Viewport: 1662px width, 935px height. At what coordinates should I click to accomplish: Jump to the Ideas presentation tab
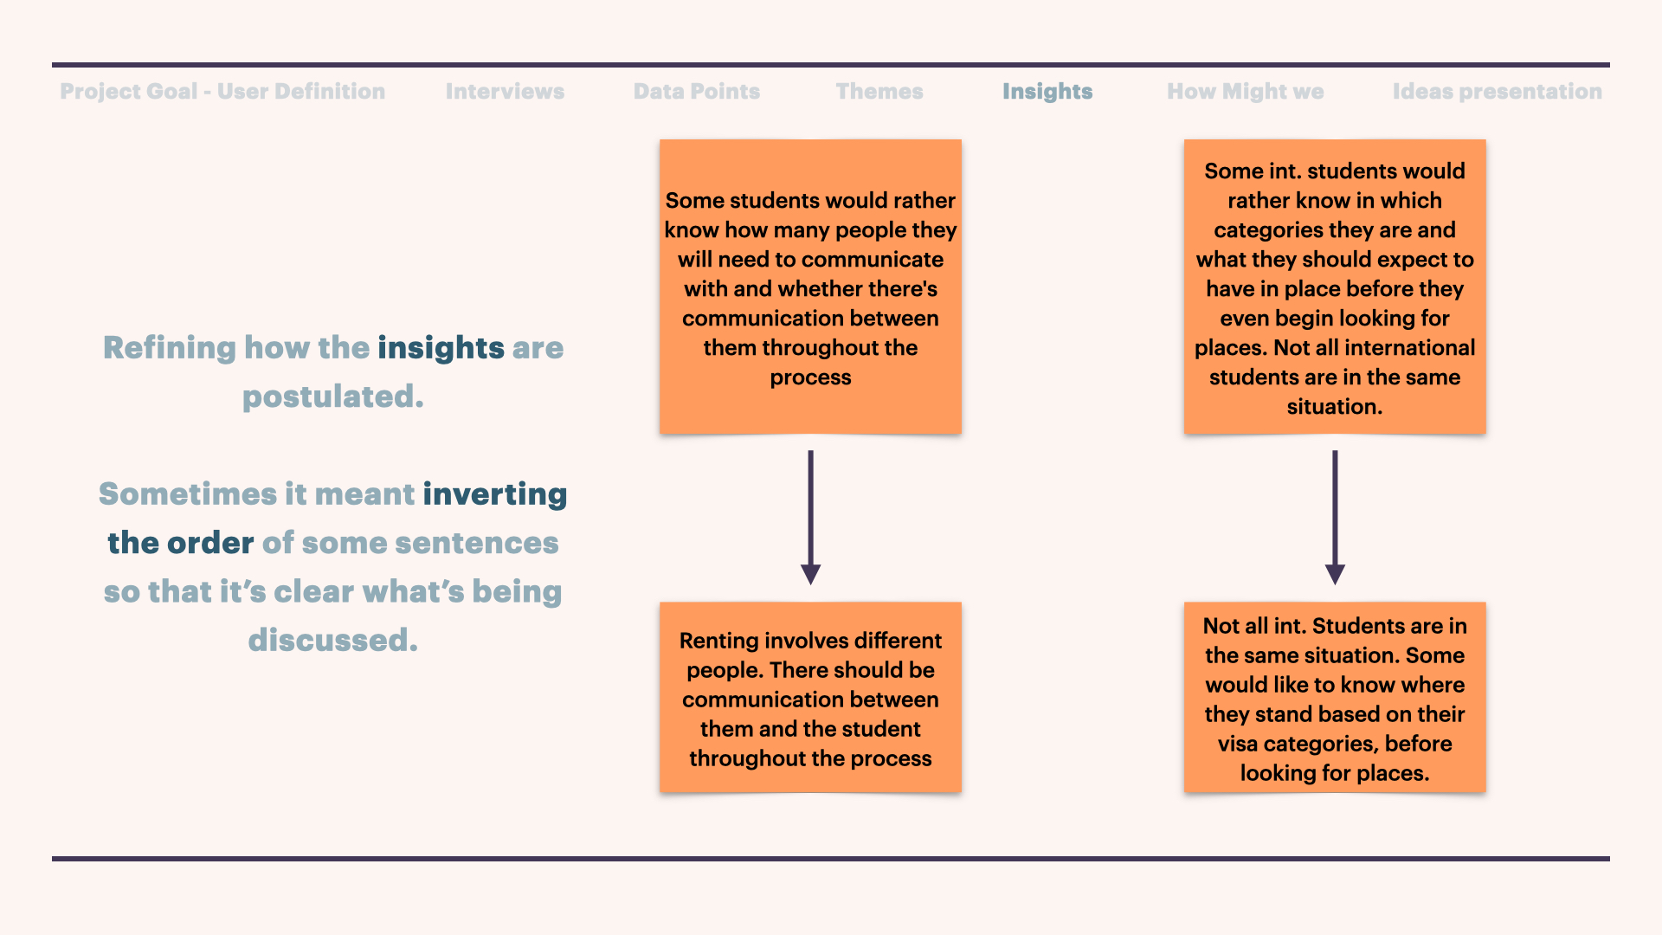pyautogui.click(x=1498, y=92)
